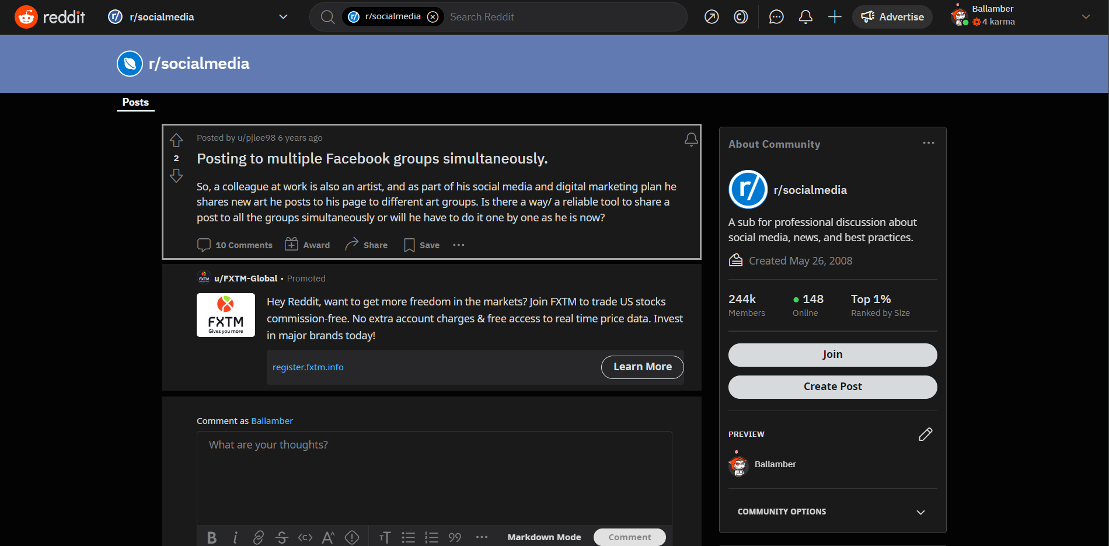Open the notifications bell in the header
Image resolution: width=1109 pixels, height=546 pixels.
click(x=805, y=17)
